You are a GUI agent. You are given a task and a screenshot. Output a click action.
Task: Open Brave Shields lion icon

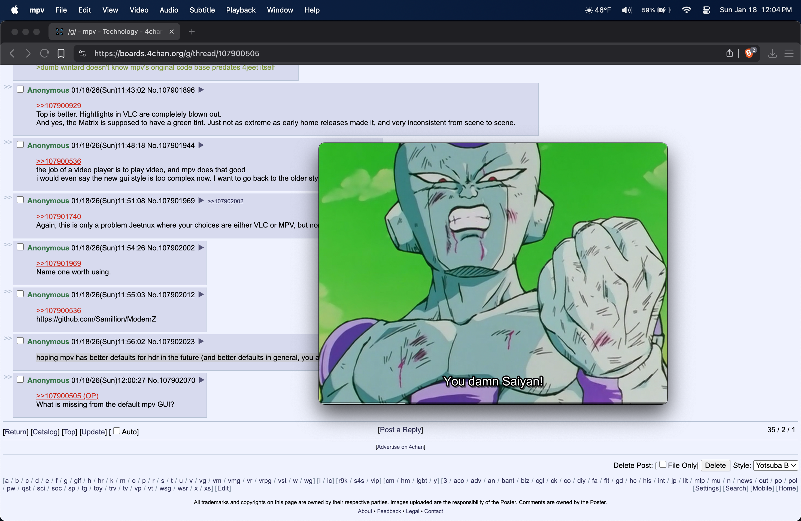point(749,53)
